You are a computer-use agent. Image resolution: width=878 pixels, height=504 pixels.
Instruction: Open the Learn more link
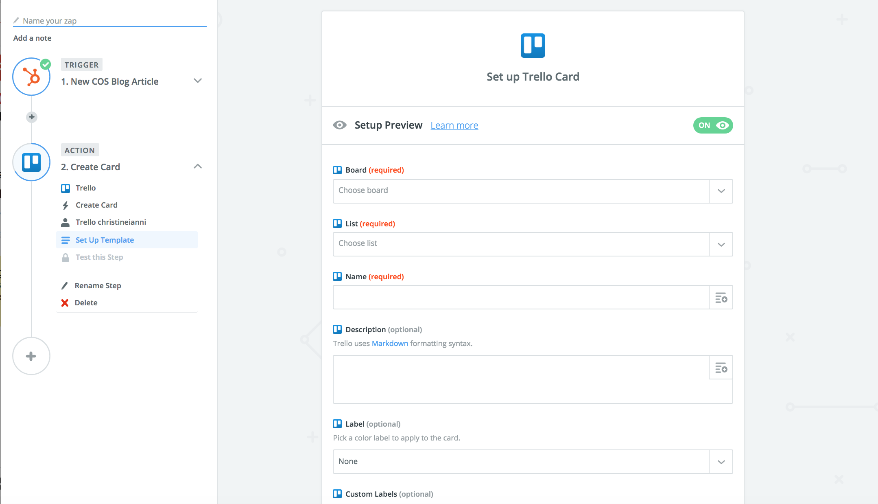[x=454, y=125]
